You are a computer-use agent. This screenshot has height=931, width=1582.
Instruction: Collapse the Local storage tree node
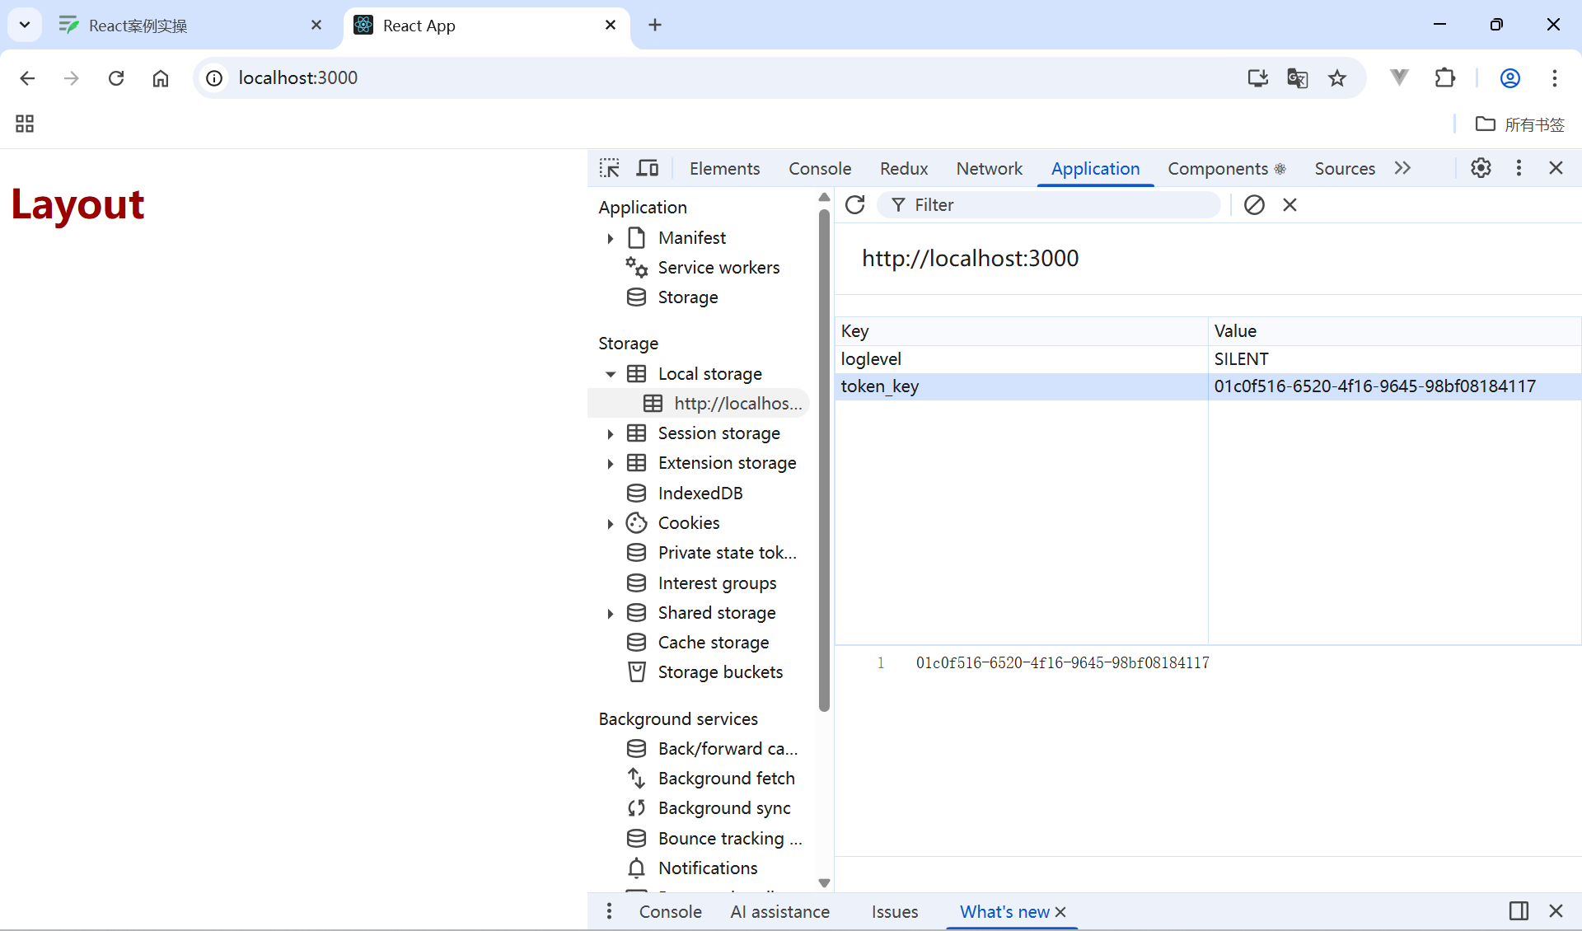(x=611, y=374)
